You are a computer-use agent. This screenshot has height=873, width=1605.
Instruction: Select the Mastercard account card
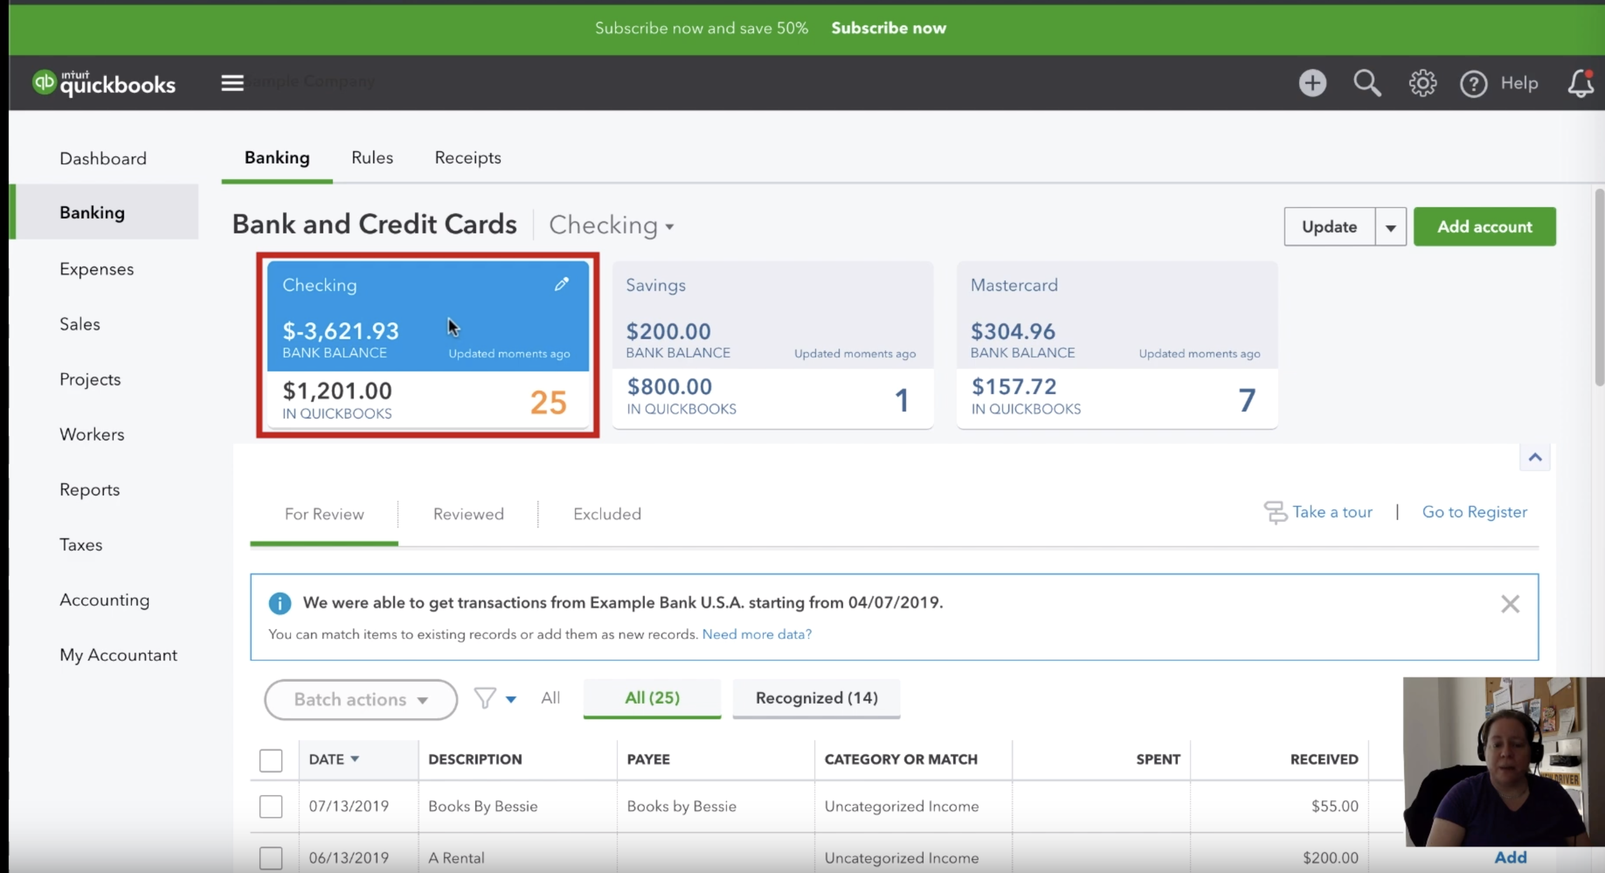click(x=1117, y=345)
